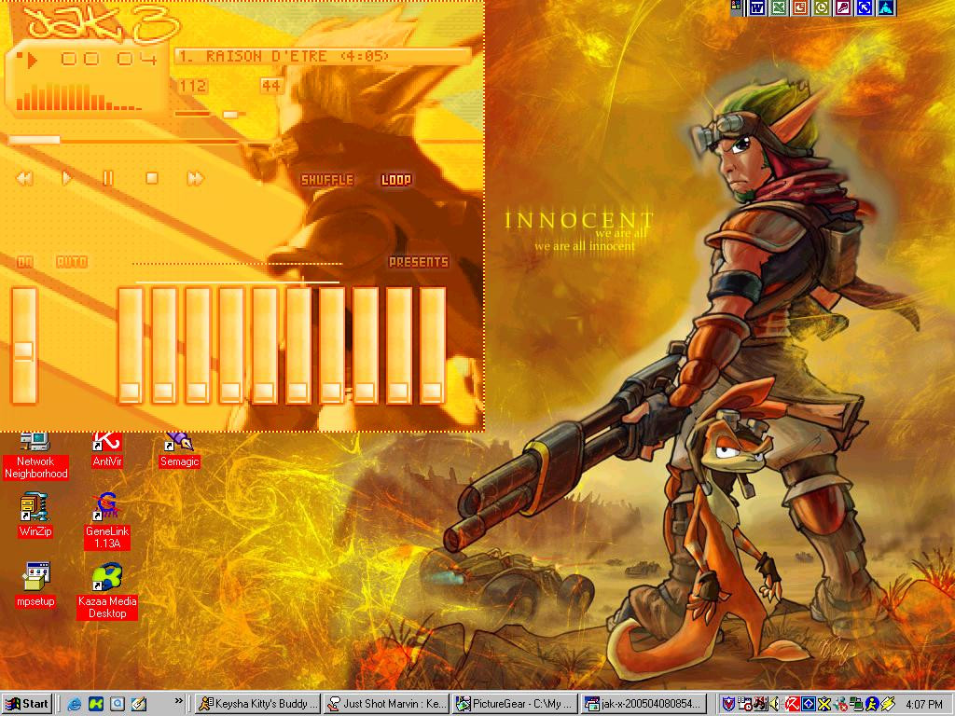
Task: Open the AIM running man tray icon
Action: [x=872, y=704]
